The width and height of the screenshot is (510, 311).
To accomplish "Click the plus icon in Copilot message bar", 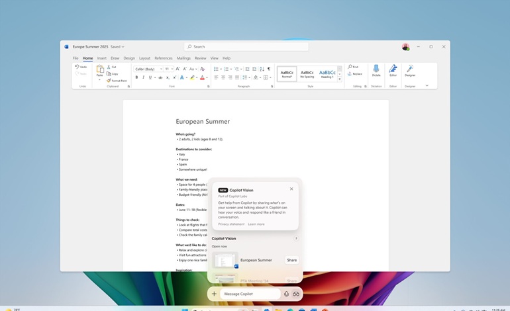I will tap(214, 294).
